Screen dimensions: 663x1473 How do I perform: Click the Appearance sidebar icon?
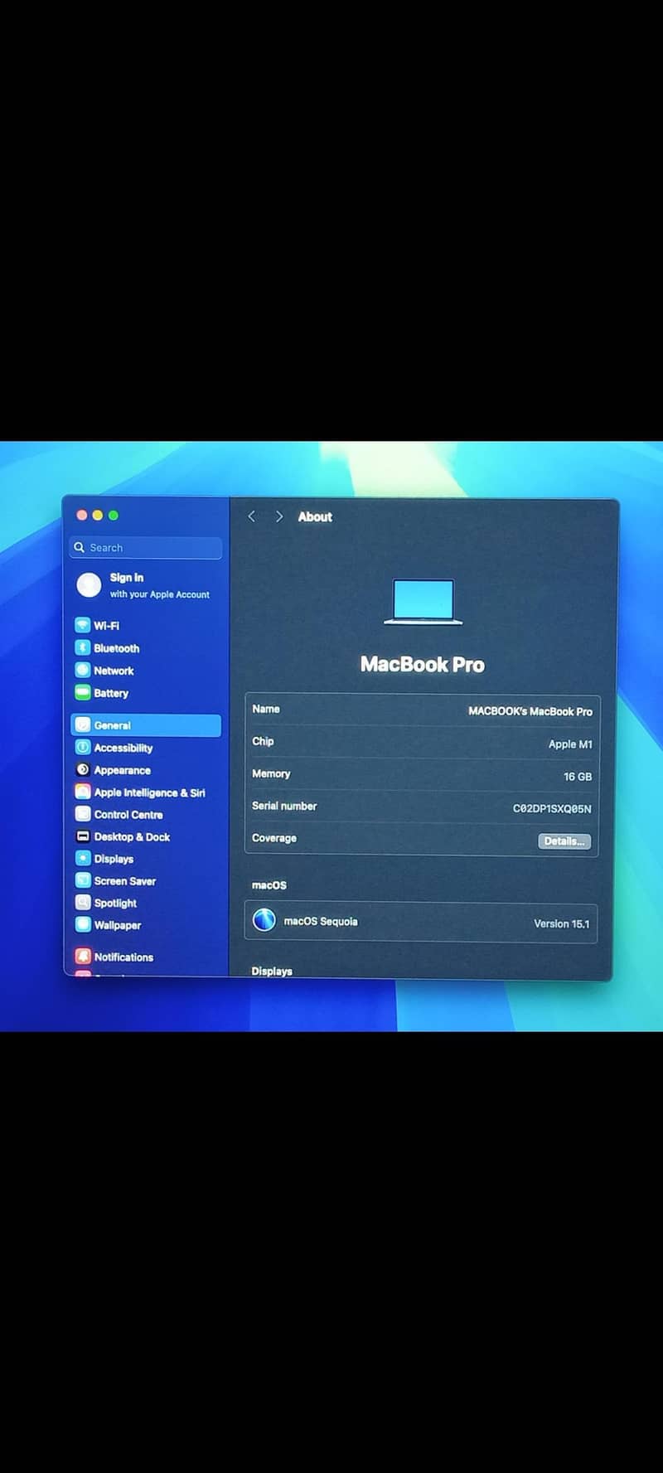pos(82,769)
